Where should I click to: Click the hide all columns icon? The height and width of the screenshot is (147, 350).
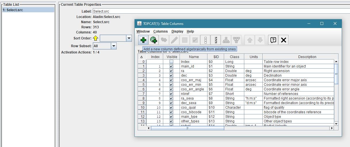205,40
